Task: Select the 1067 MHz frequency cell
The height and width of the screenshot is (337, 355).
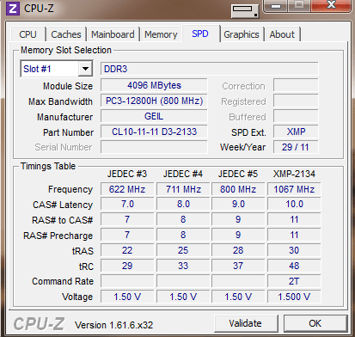Action: 294,189
